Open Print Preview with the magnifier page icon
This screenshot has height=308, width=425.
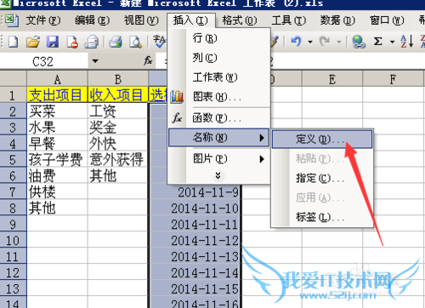[135, 42]
